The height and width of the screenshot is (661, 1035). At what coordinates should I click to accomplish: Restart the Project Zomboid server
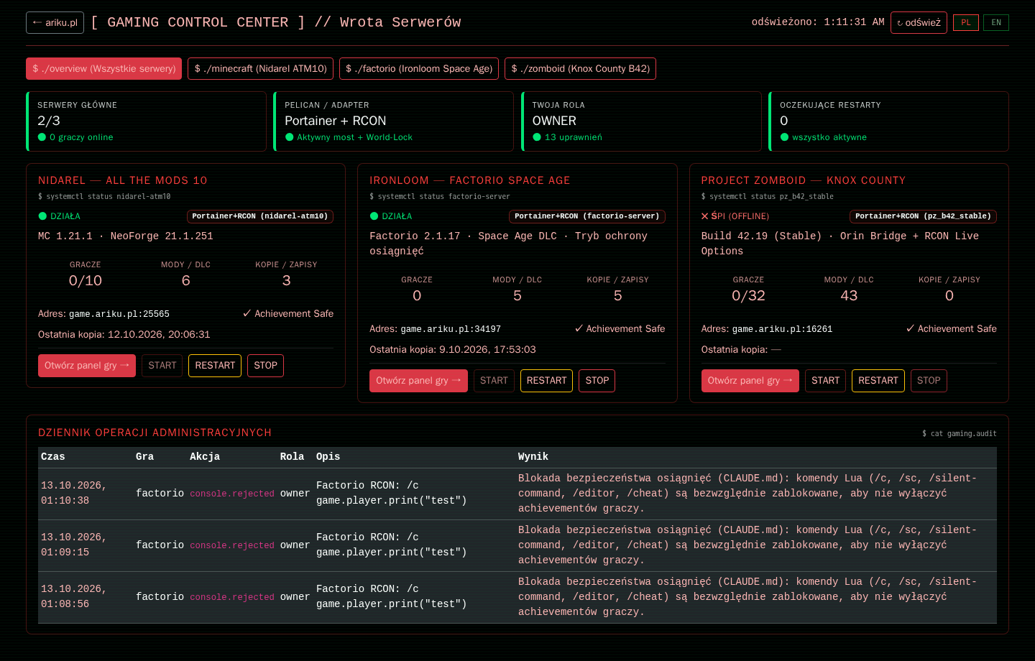878,381
